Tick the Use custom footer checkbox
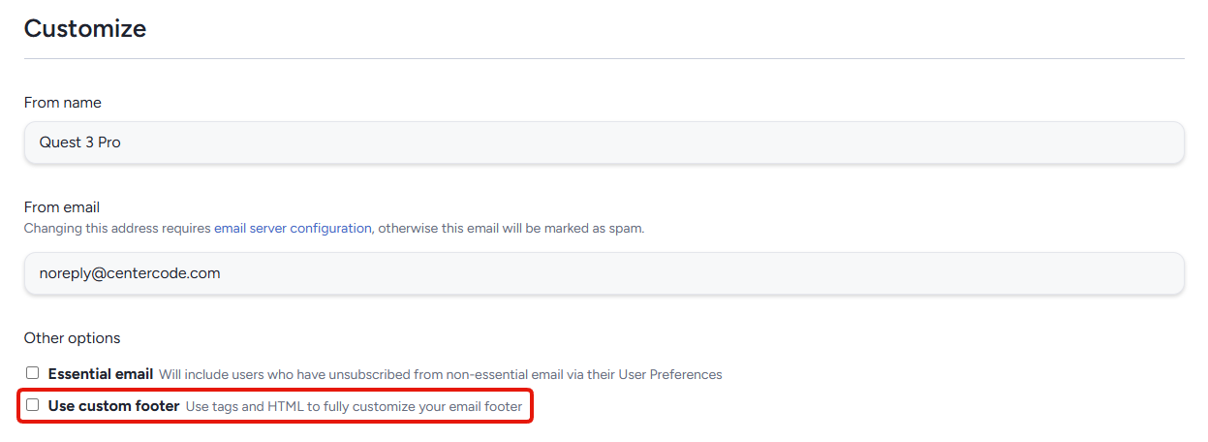Viewport: 1208px width, 442px height. [x=33, y=405]
